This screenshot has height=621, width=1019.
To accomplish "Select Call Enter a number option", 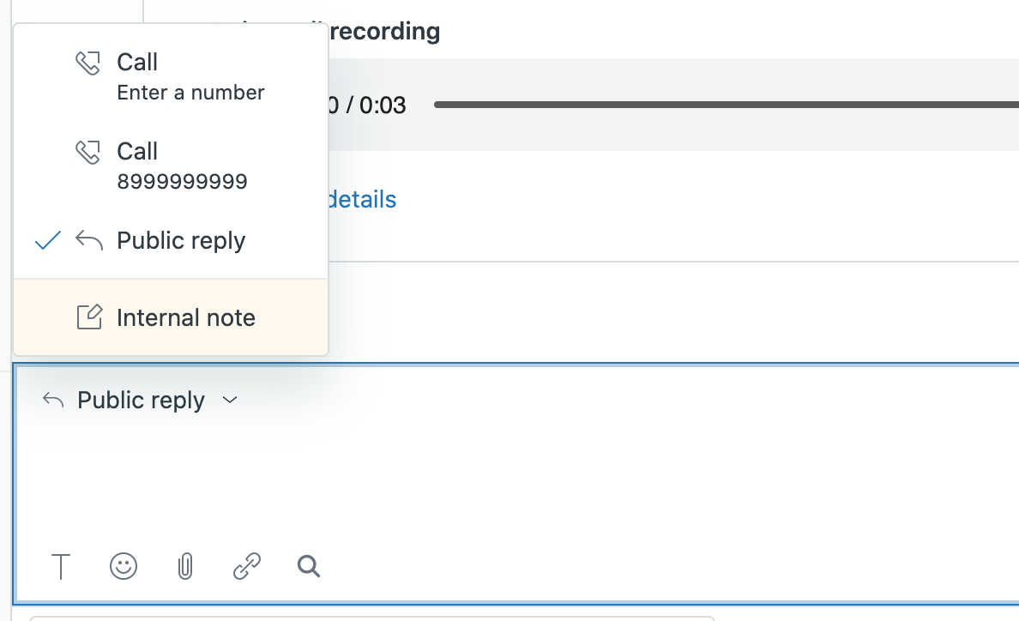I will point(190,76).
